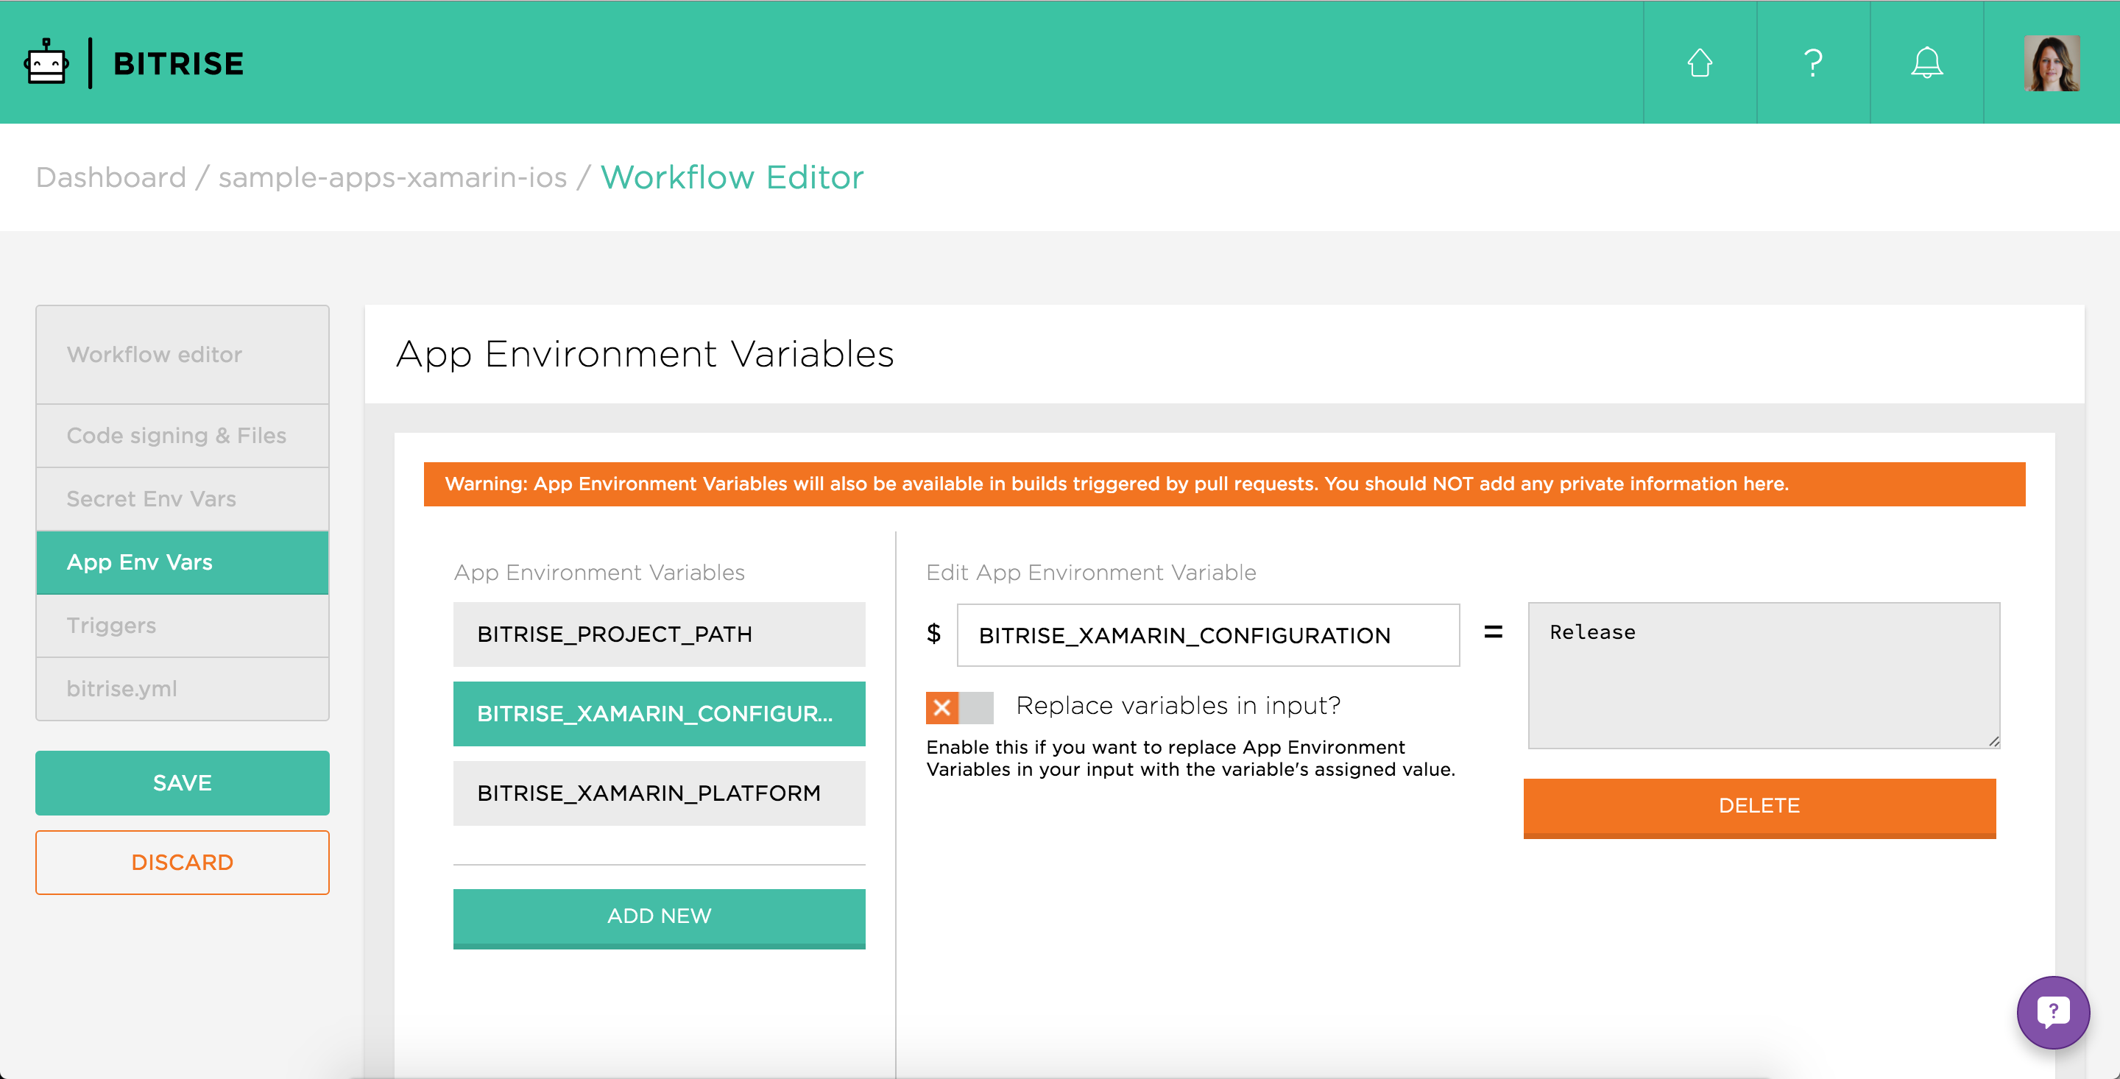Open the user profile avatar

point(2052,63)
